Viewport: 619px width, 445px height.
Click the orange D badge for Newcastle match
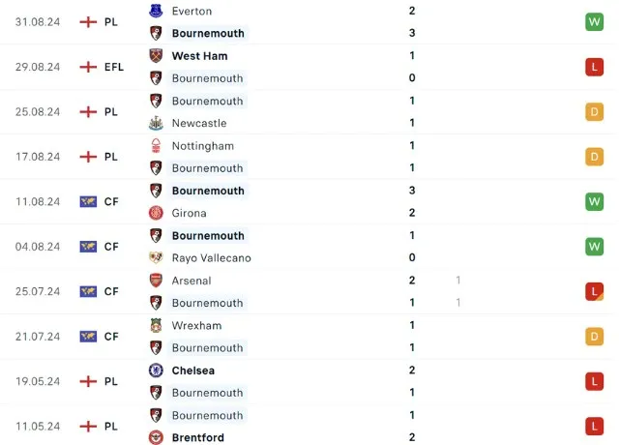(594, 112)
